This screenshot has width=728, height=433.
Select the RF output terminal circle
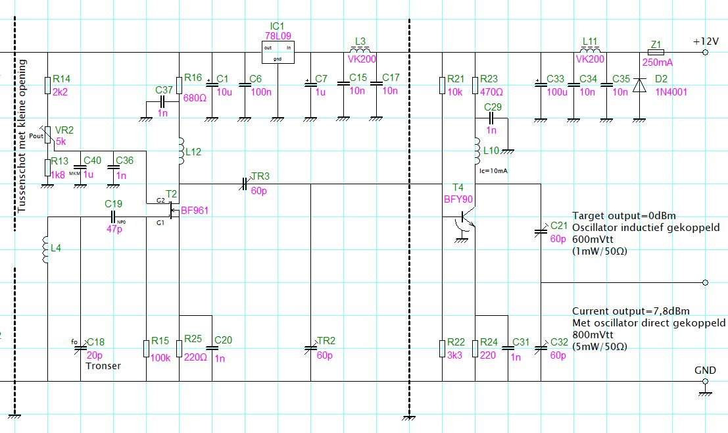[x=705, y=282]
